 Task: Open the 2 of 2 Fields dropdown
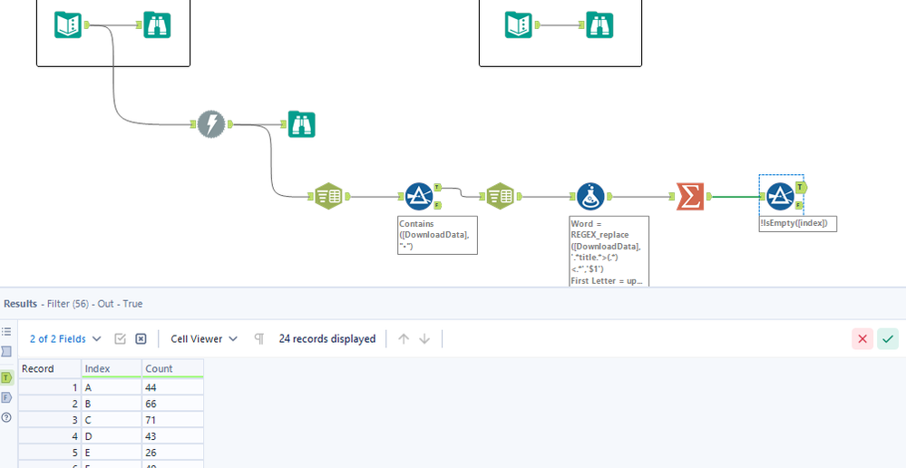65,338
